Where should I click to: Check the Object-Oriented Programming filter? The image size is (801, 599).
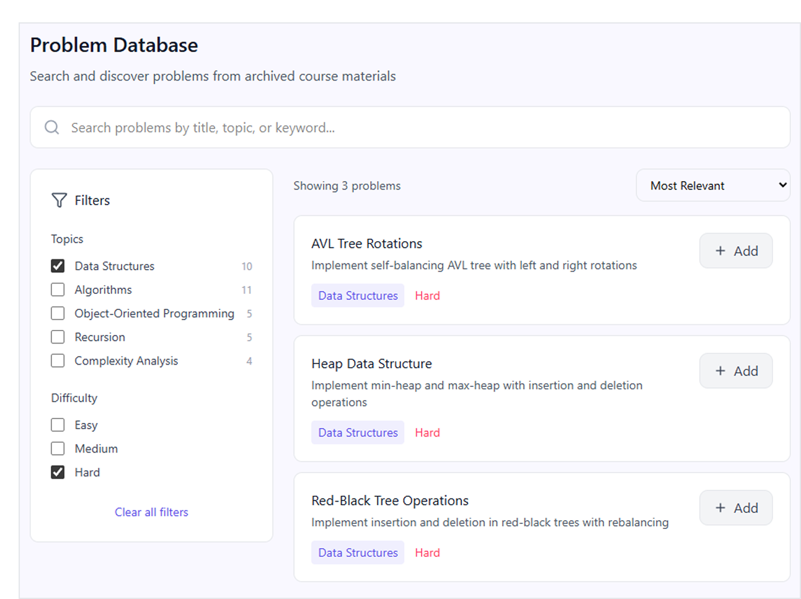coord(58,313)
